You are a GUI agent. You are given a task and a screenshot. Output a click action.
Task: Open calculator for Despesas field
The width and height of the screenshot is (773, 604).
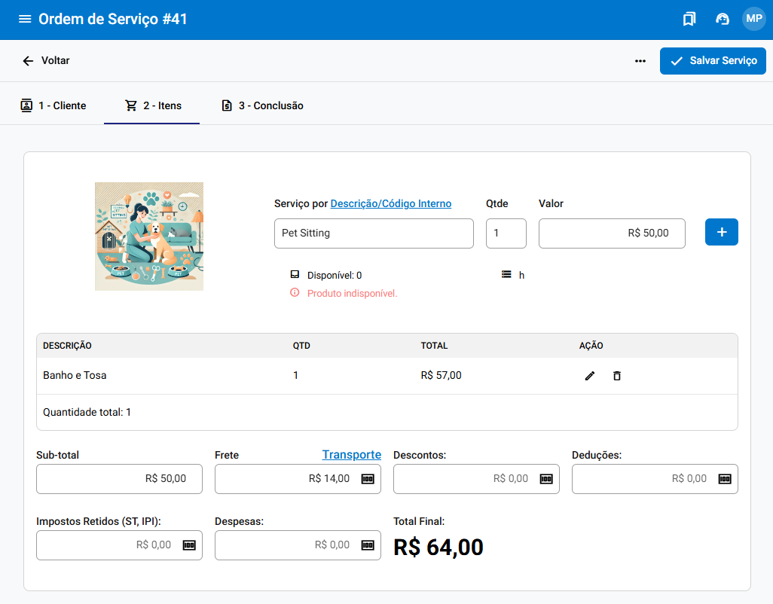[x=368, y=545]
